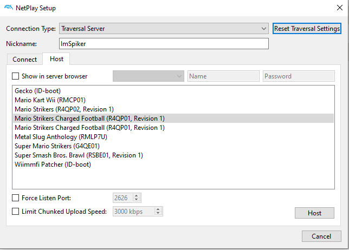Select Super Smash Bros. Brawl (RSBE01, Revision 1)
The image size is (349, 250).
click(x=173, y=155)
